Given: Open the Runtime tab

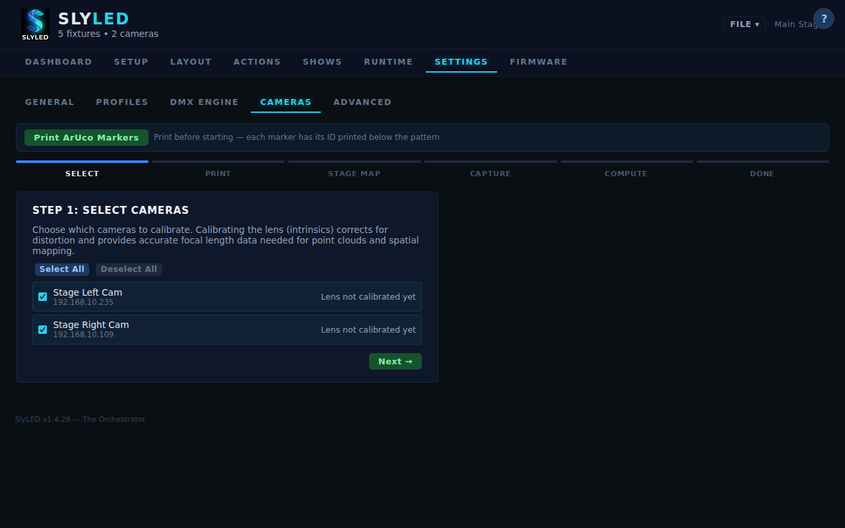Looking at the screenshot, I should (x=388, y=62).
